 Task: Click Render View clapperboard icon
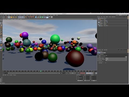click(x=28, y=17)
